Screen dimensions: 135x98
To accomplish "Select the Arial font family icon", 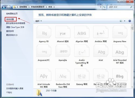I will coord(101,51).
